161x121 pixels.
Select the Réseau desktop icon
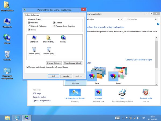7,39
